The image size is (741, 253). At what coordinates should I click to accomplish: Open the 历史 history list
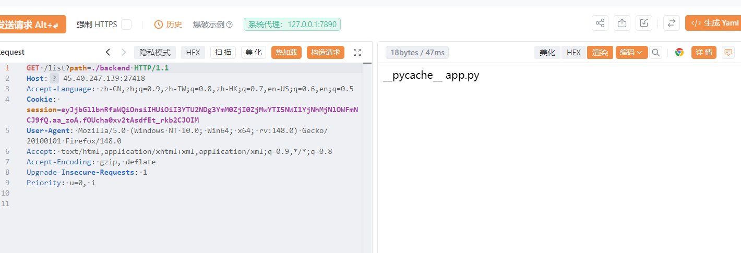pos(169,25)
